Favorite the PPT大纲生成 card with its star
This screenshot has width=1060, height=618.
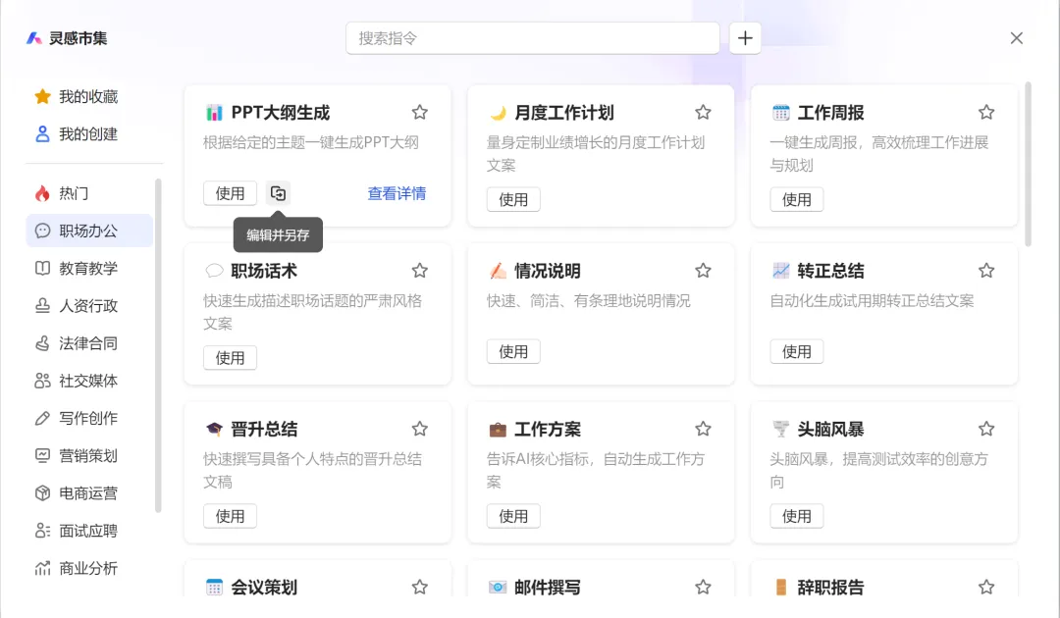point(420,112)
